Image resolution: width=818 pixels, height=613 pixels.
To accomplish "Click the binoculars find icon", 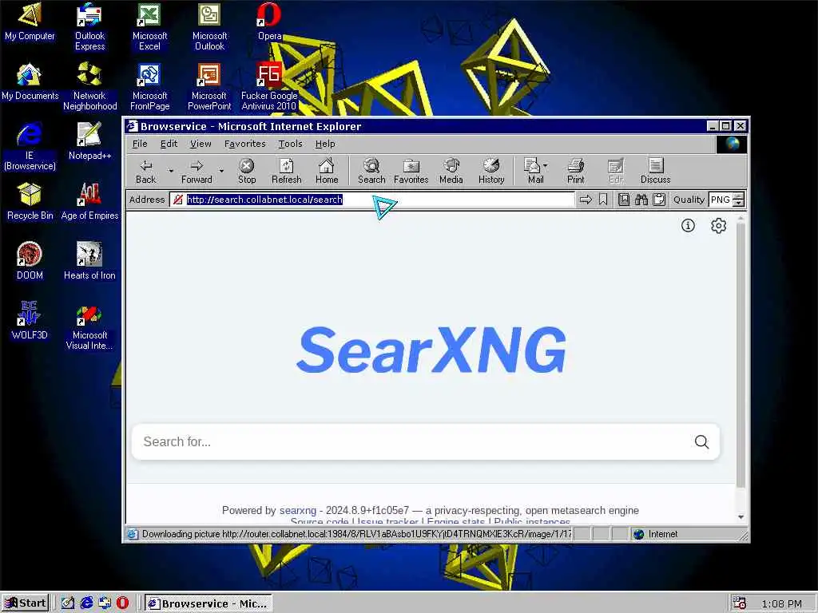I will (641, 200).
